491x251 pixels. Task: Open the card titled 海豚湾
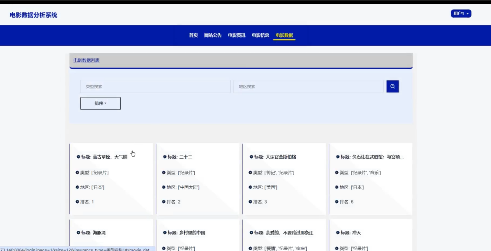click(111, 235)
